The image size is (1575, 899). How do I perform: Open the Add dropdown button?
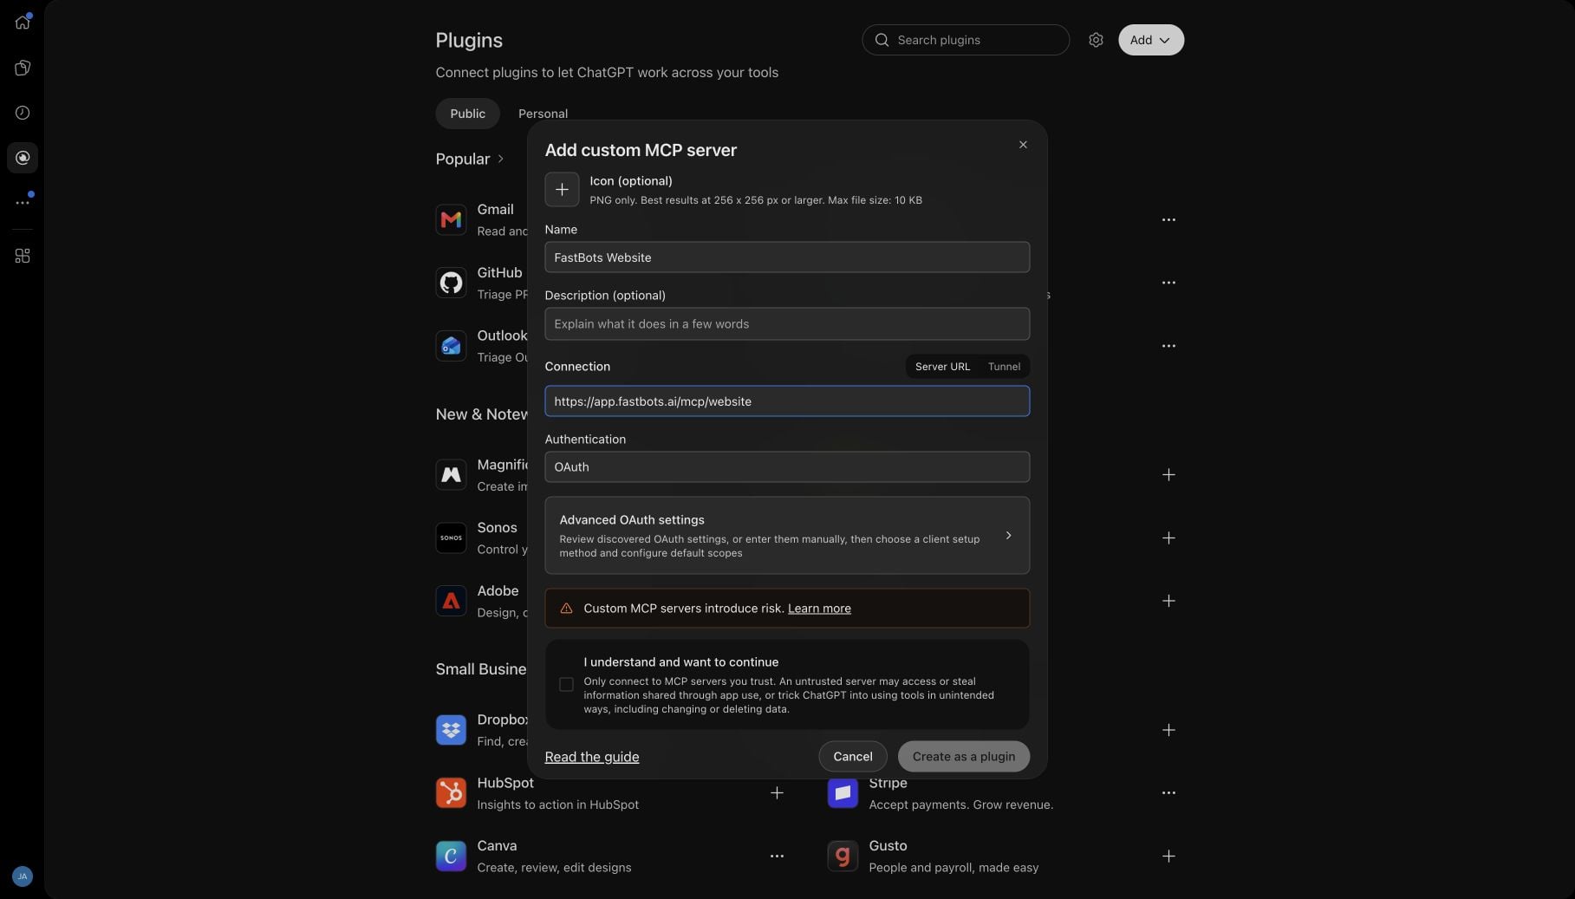(1150, 40)
